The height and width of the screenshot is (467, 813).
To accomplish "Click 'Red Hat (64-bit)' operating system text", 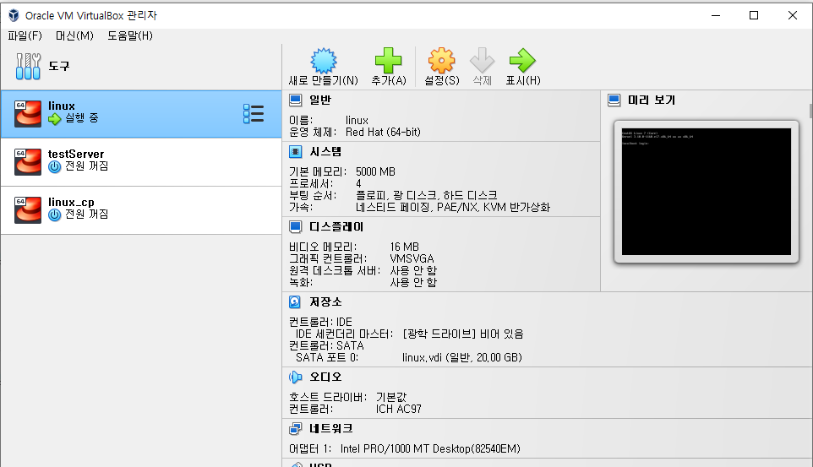I will pos(383,133).
